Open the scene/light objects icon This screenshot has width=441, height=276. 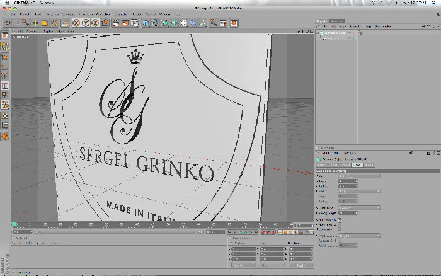(184, 23)
